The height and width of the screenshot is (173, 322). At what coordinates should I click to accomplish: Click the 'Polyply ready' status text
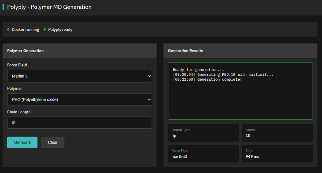click(x=60, y=30)
